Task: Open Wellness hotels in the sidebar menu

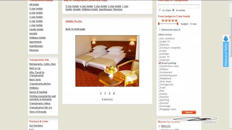Action: [37, 38]
